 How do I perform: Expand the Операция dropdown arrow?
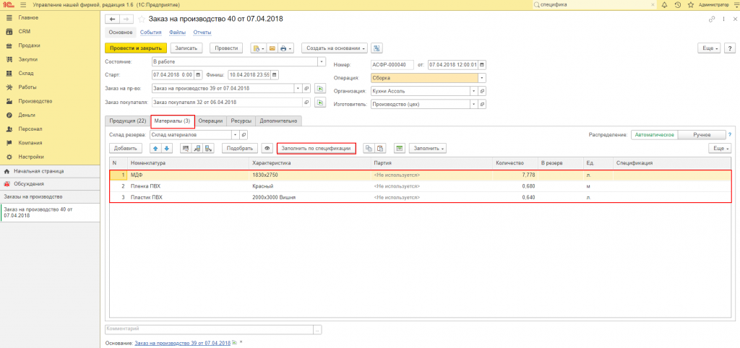[x=482, y=78]
